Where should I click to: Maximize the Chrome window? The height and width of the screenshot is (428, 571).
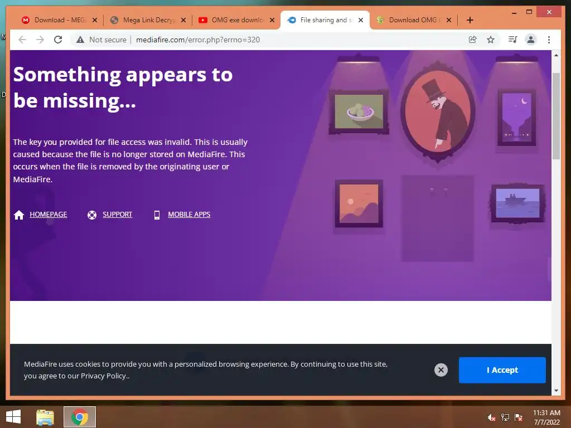(x=529, y=12)
